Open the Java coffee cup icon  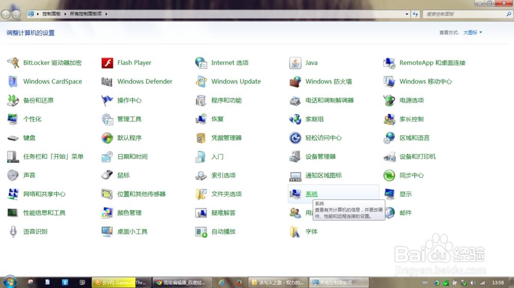coord(295,63)
